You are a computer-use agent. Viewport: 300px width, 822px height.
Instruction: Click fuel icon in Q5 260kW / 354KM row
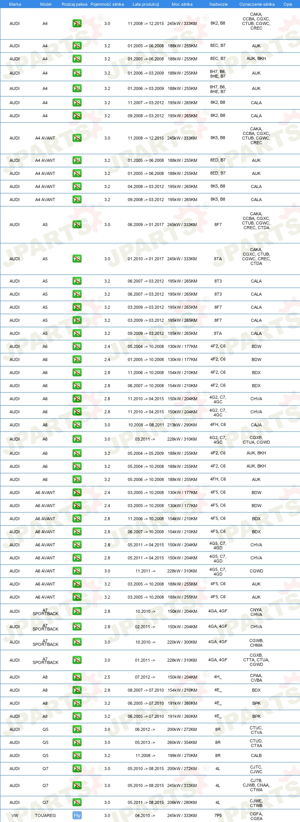tap(77, 742)
